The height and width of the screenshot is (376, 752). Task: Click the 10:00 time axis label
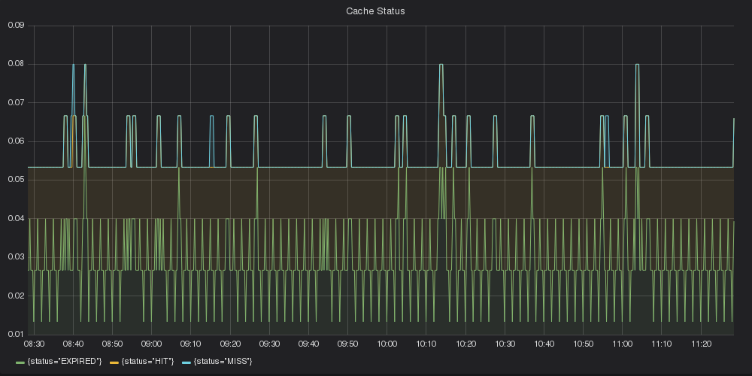coord(387,344)
